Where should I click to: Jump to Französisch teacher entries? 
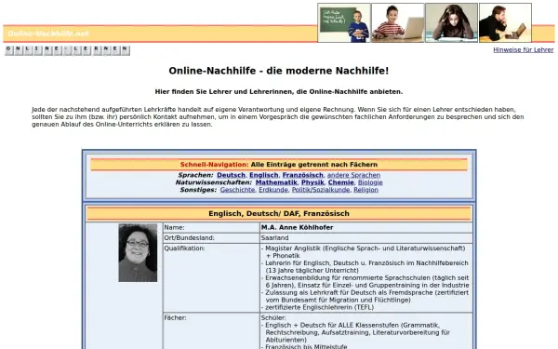pyautogui.click(x=303, y=175)
